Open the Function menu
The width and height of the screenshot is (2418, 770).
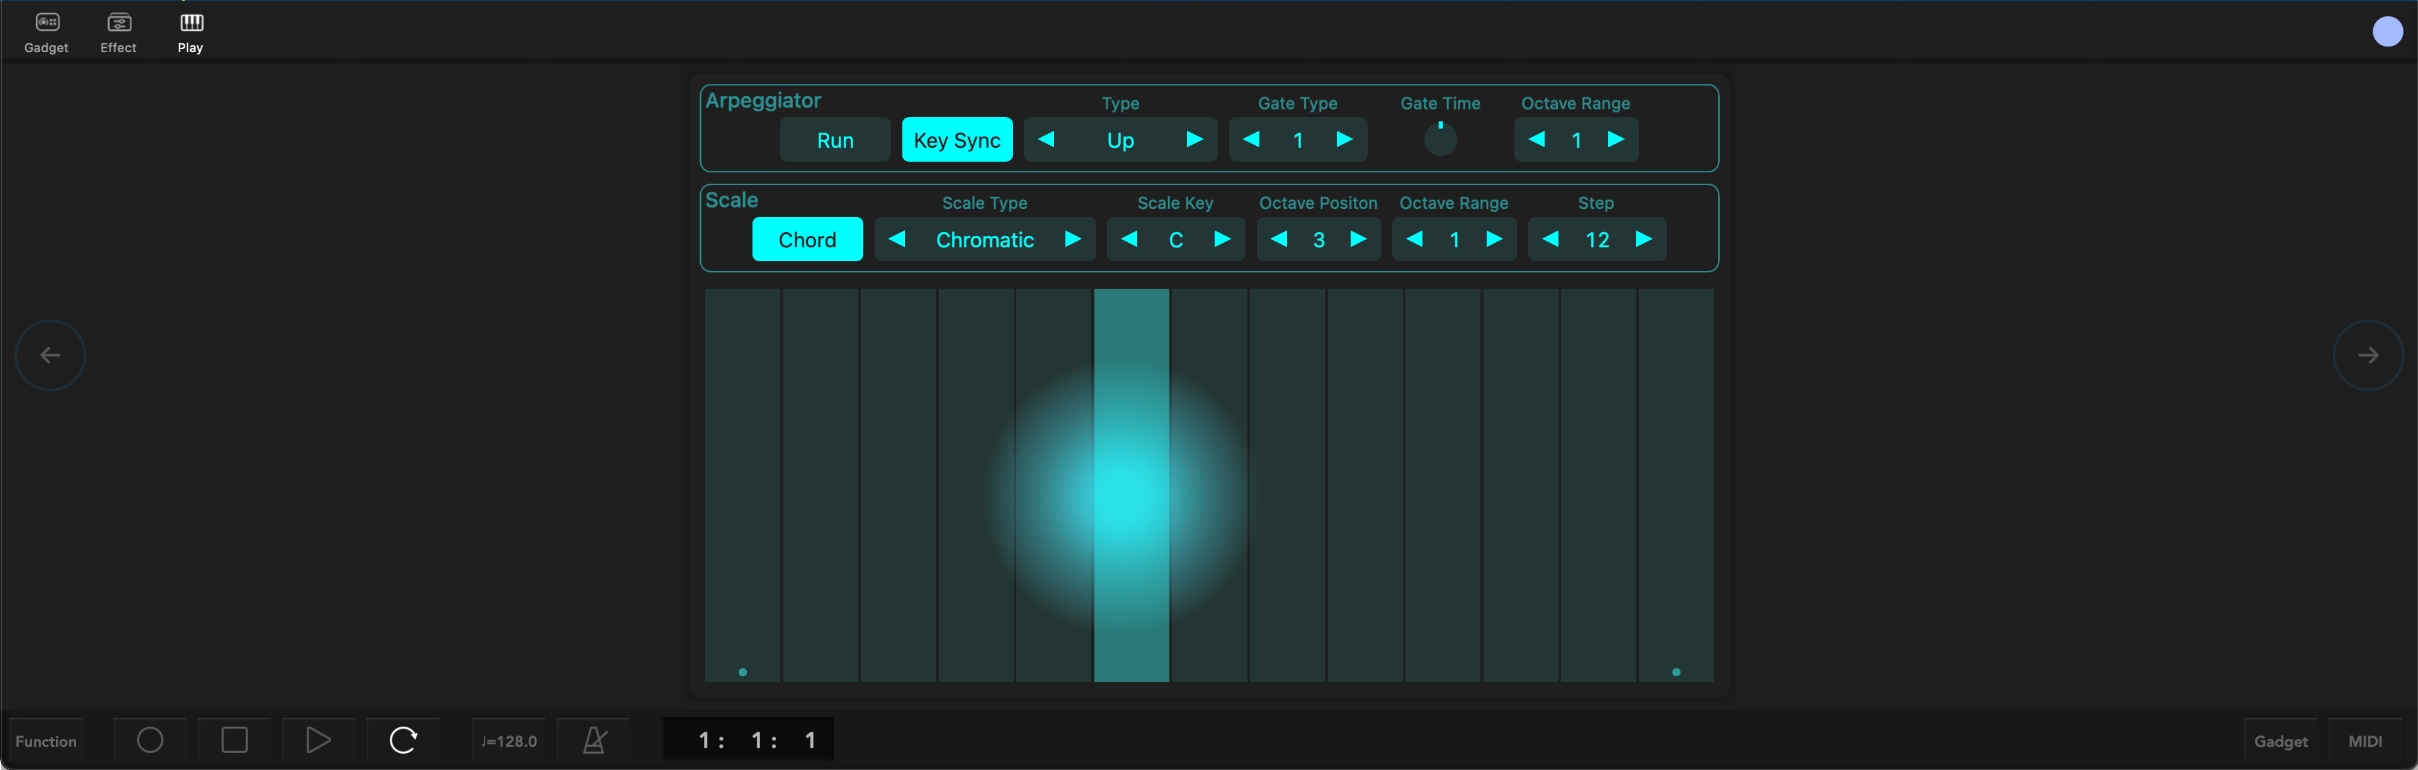click(x=46, y=741)
